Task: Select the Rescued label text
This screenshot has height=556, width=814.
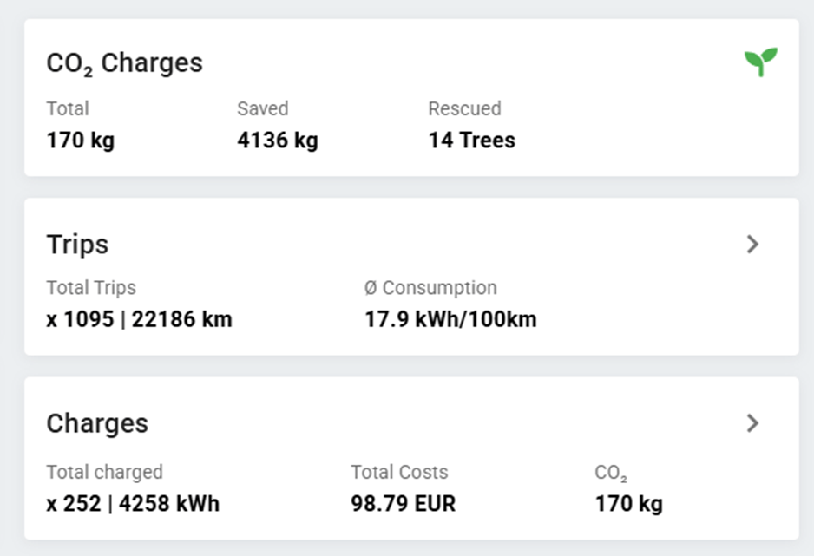Action: (464, 108)
